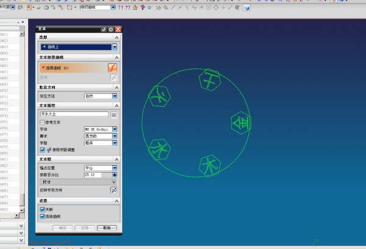Click the blue cube display icon in toolbar
366x249 pixels.
[x=246, y=8]
